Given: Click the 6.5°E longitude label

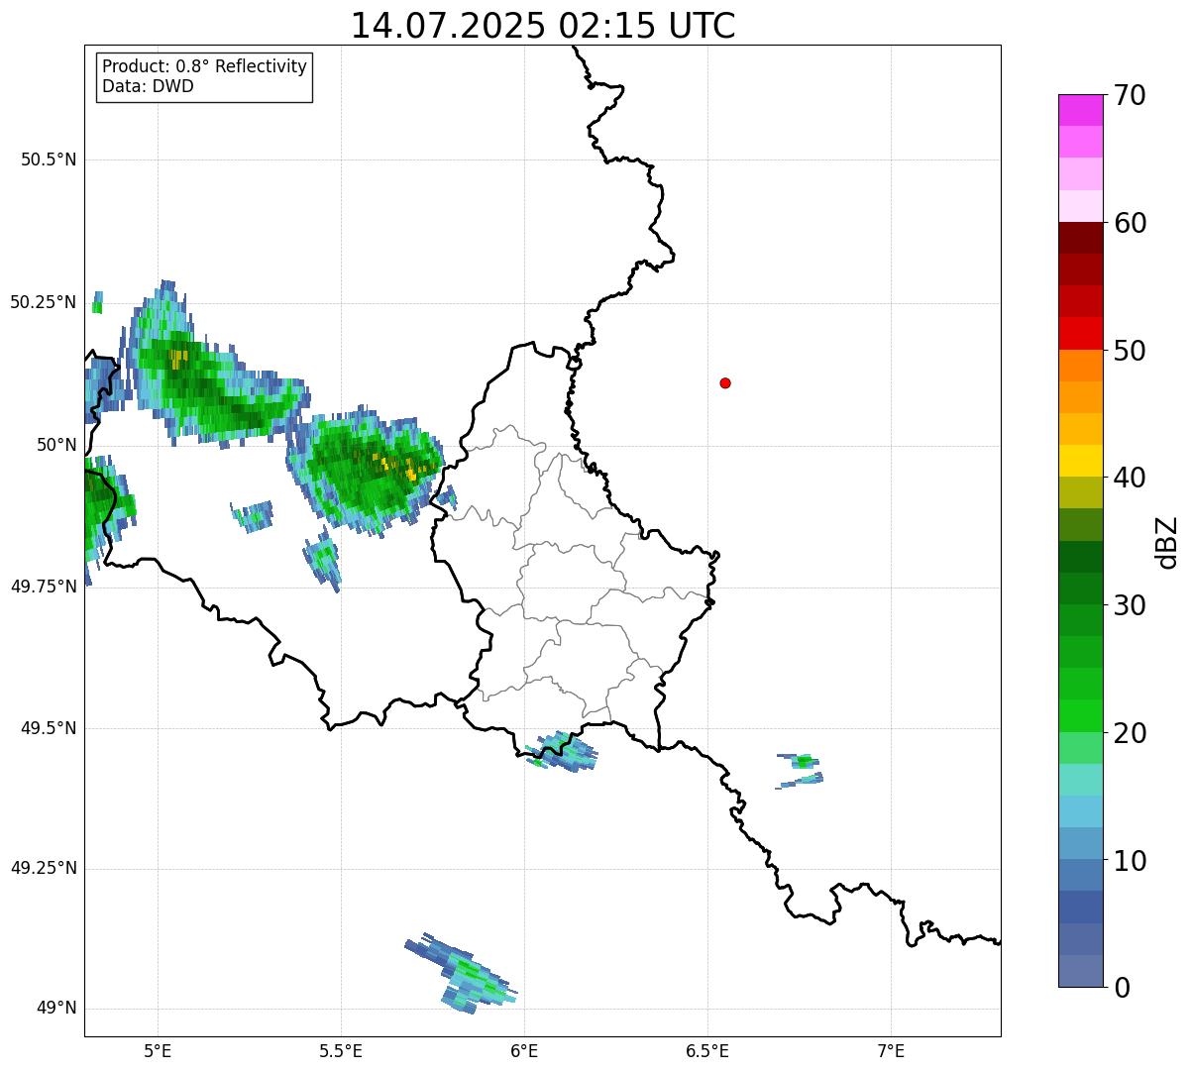Looking at the screenshot, I should (707, 1051).
